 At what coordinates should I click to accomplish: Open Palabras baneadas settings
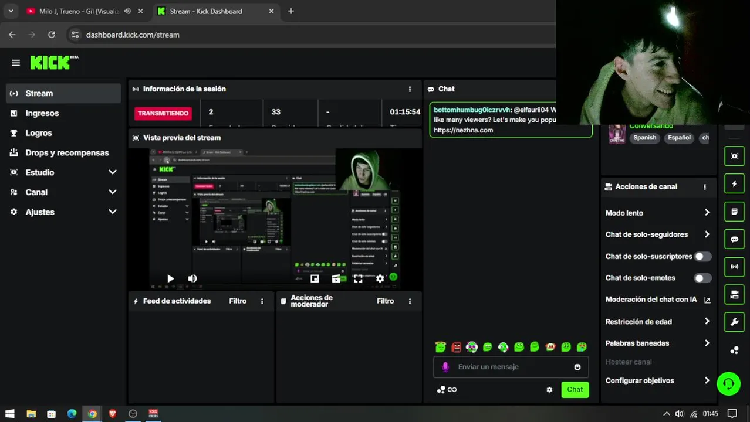(x=658, y=343)
